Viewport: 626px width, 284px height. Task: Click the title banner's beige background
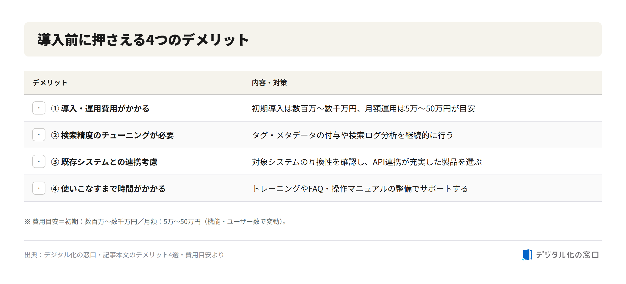pos(424,39)
